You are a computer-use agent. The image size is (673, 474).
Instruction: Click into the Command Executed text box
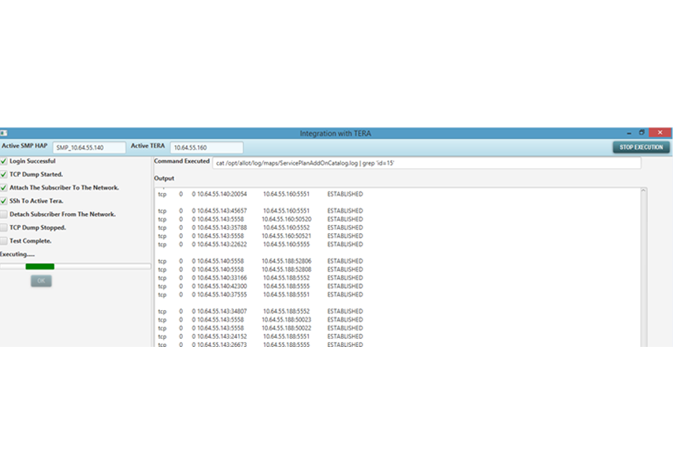point(426,163)
